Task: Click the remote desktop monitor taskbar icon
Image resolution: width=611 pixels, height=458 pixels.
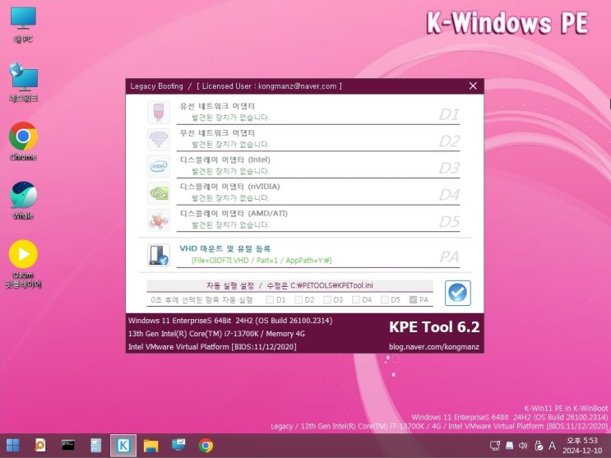Action: point(178,445)
